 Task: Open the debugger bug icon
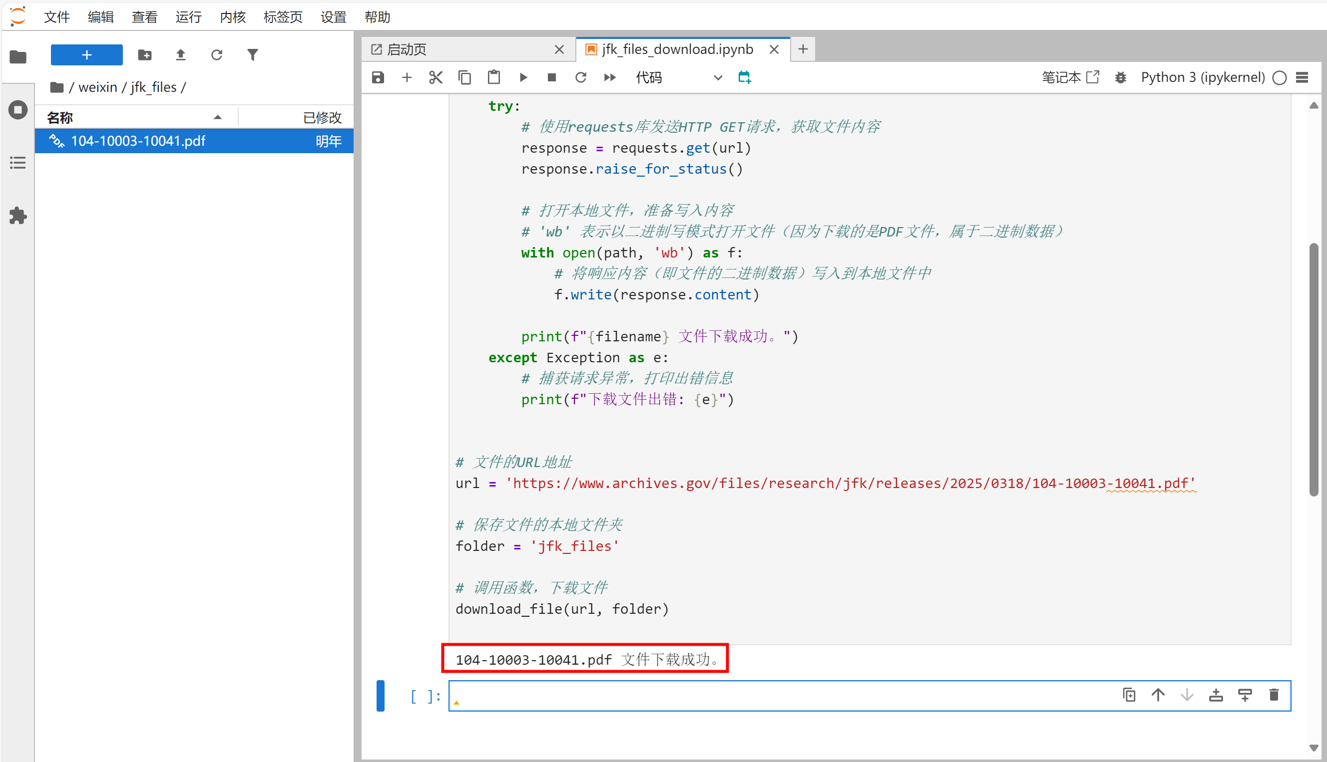1120,77
